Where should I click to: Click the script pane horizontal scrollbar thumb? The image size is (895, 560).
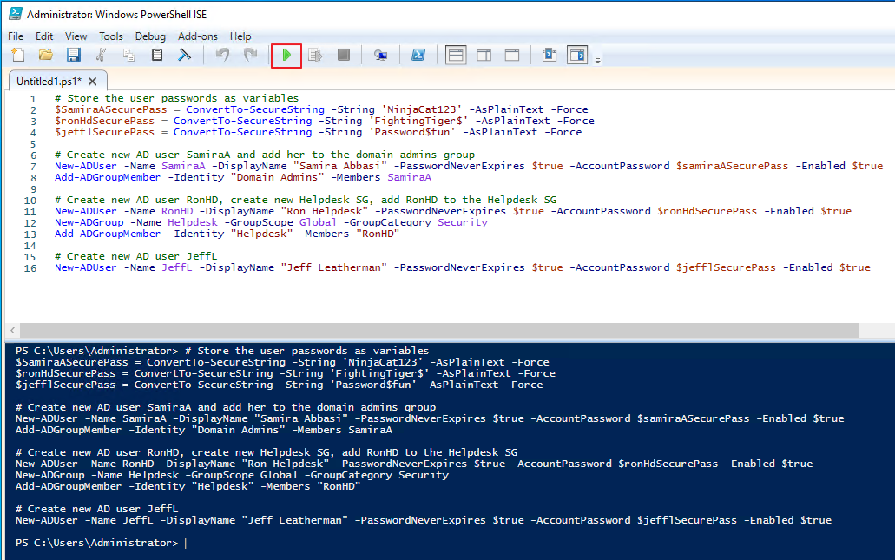pos(439,330)
